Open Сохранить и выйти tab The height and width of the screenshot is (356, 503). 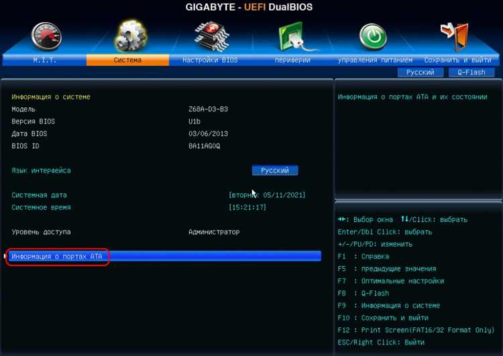(458, 60)
